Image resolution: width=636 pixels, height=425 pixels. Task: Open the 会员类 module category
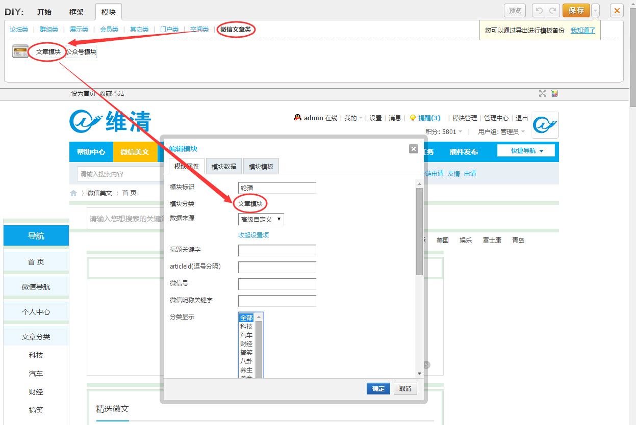[109, 30]
